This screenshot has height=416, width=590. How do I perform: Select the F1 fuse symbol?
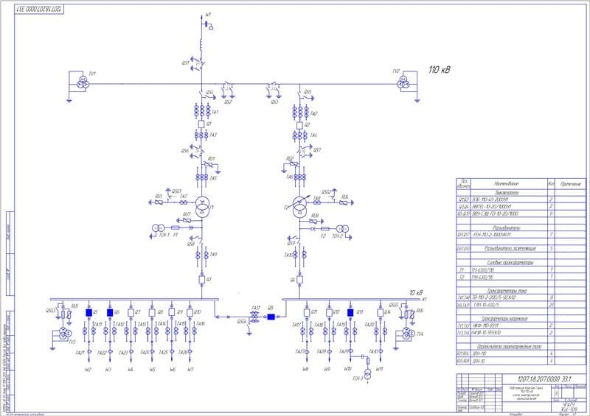[175, 228]
